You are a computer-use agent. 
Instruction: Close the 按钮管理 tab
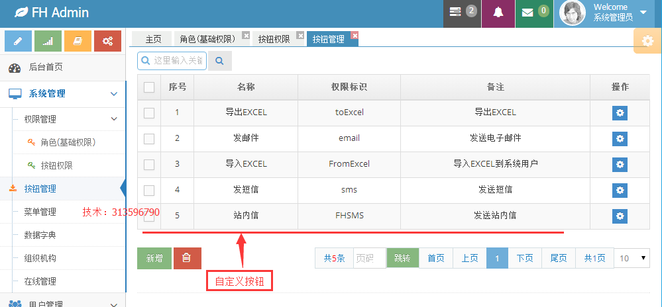click(x=355, y=35)
